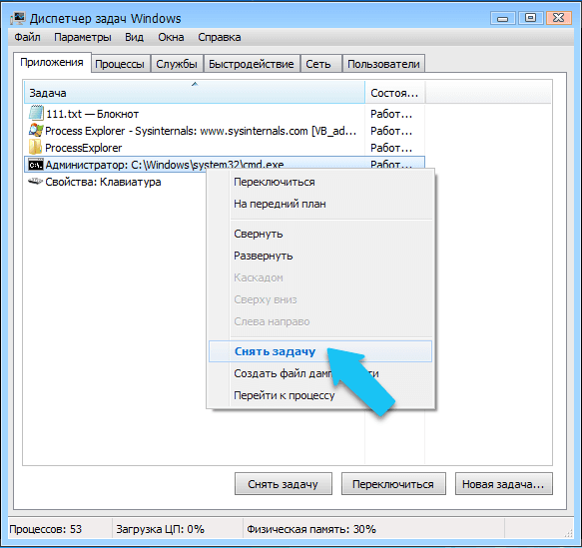The height and width of the screenshot is (548, 582).
Task: Choose Свернуть in the context menu
Action: [320, 234]
